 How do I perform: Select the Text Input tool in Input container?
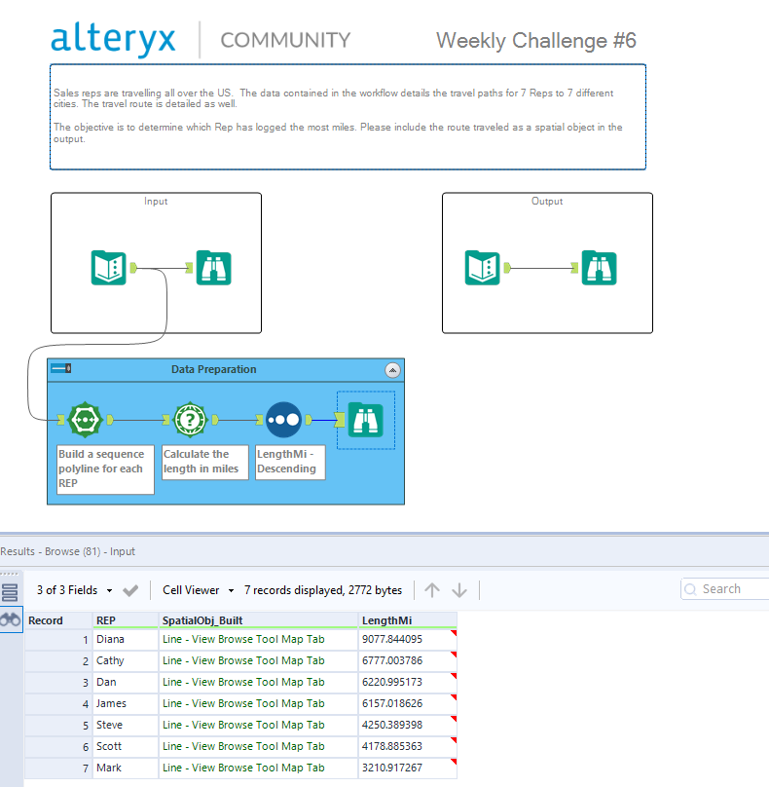[x=108, y=268]
